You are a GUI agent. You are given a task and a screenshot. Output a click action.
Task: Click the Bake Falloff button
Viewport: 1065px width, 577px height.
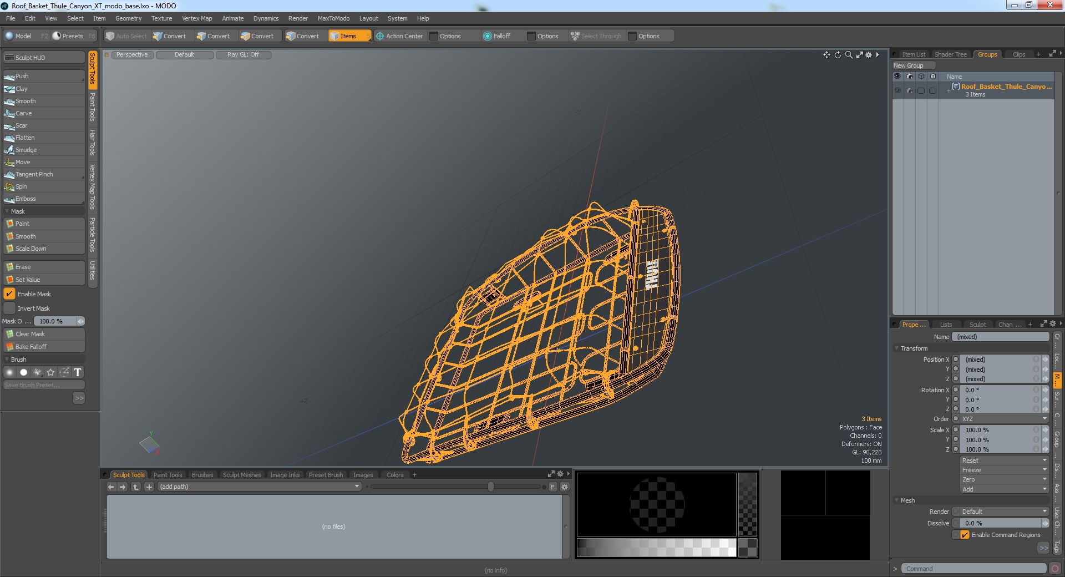[x=44, y=347]
